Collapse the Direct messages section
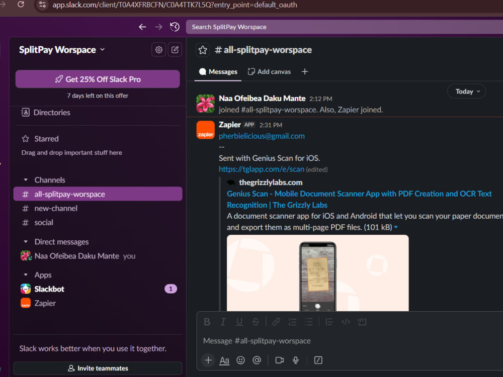The height and width of the screenshot is (377, 503). (x=26, y=242)
